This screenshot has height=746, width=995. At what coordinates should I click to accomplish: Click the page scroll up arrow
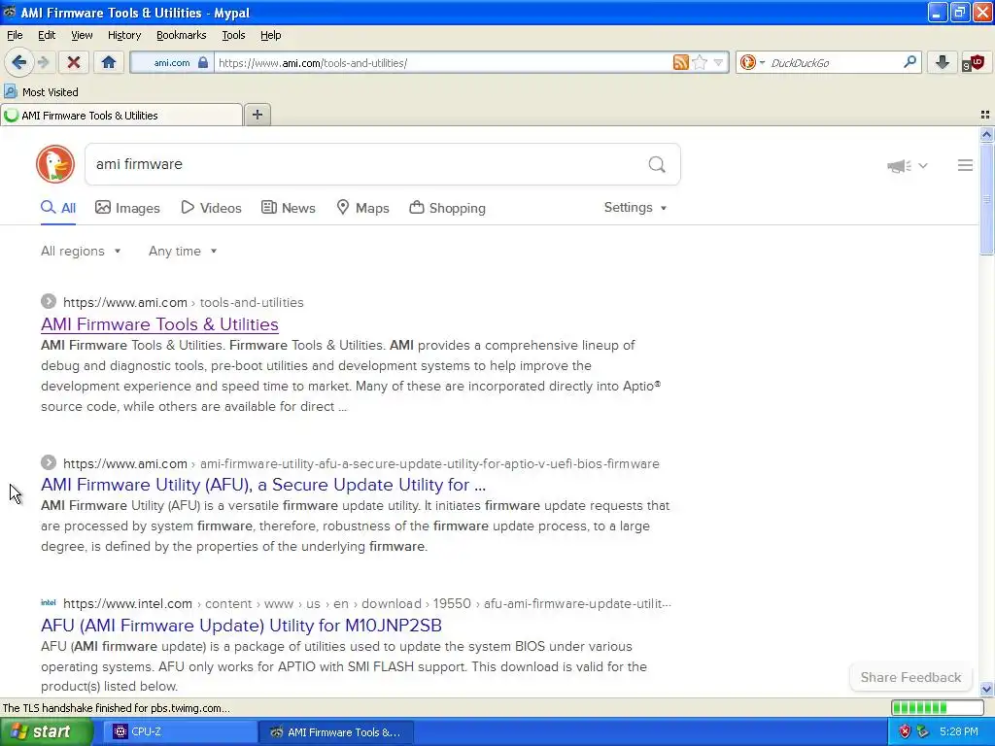coord(986,134)
